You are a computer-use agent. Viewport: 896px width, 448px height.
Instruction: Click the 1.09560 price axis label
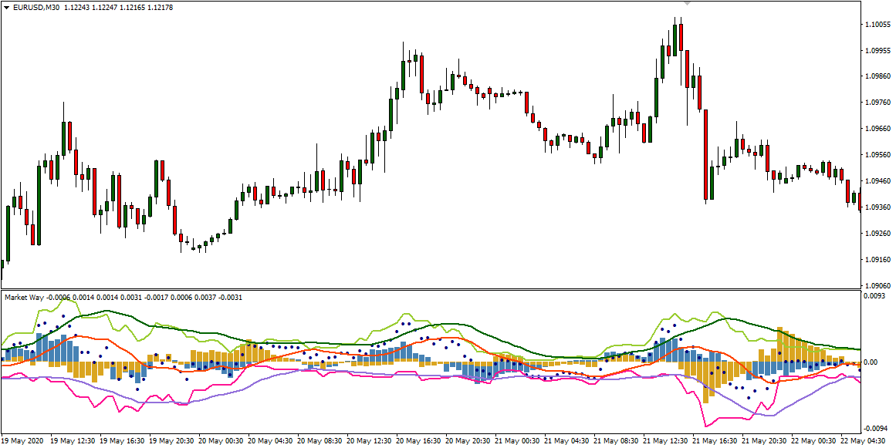pos(878,155)
